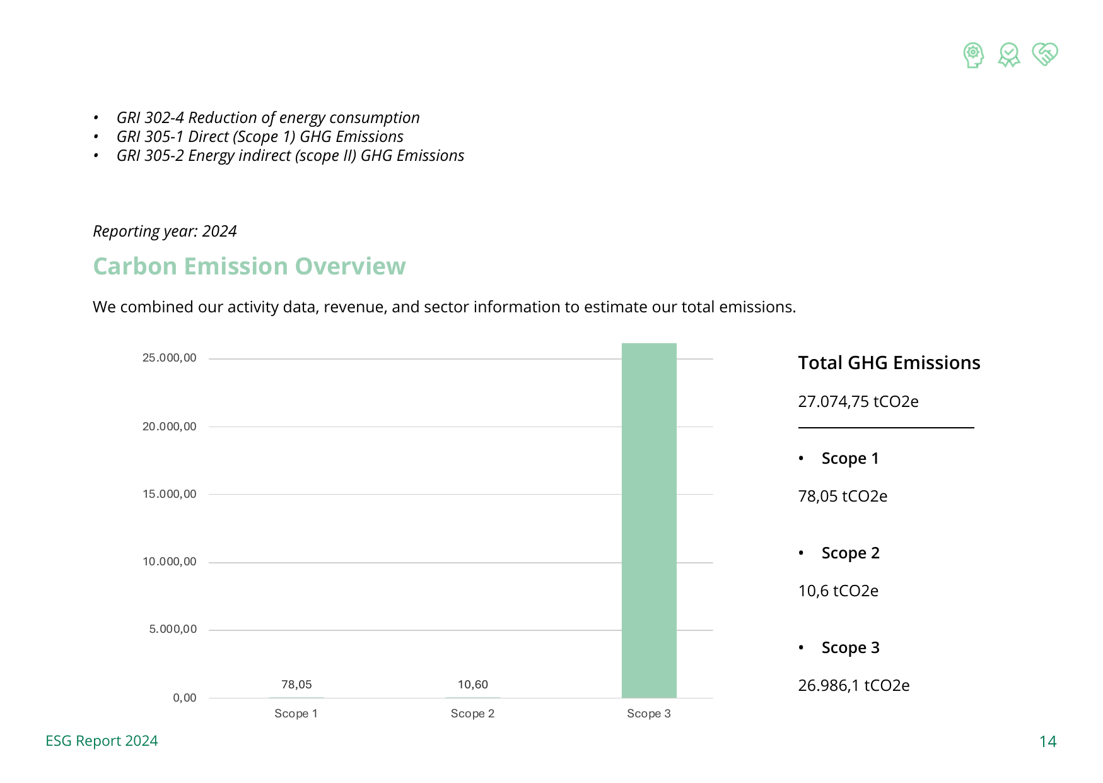
Task: Click the 'Reporting year: 2024' text
Action: [x=165, y=232]
